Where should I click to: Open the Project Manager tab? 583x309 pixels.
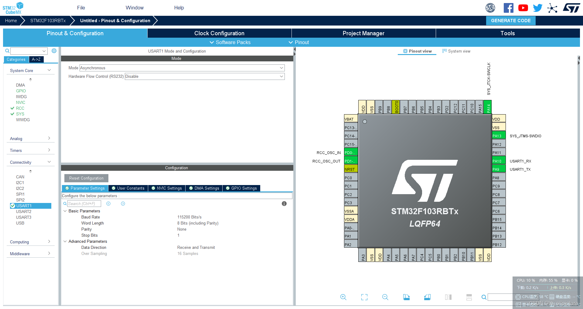pos(363,33)
